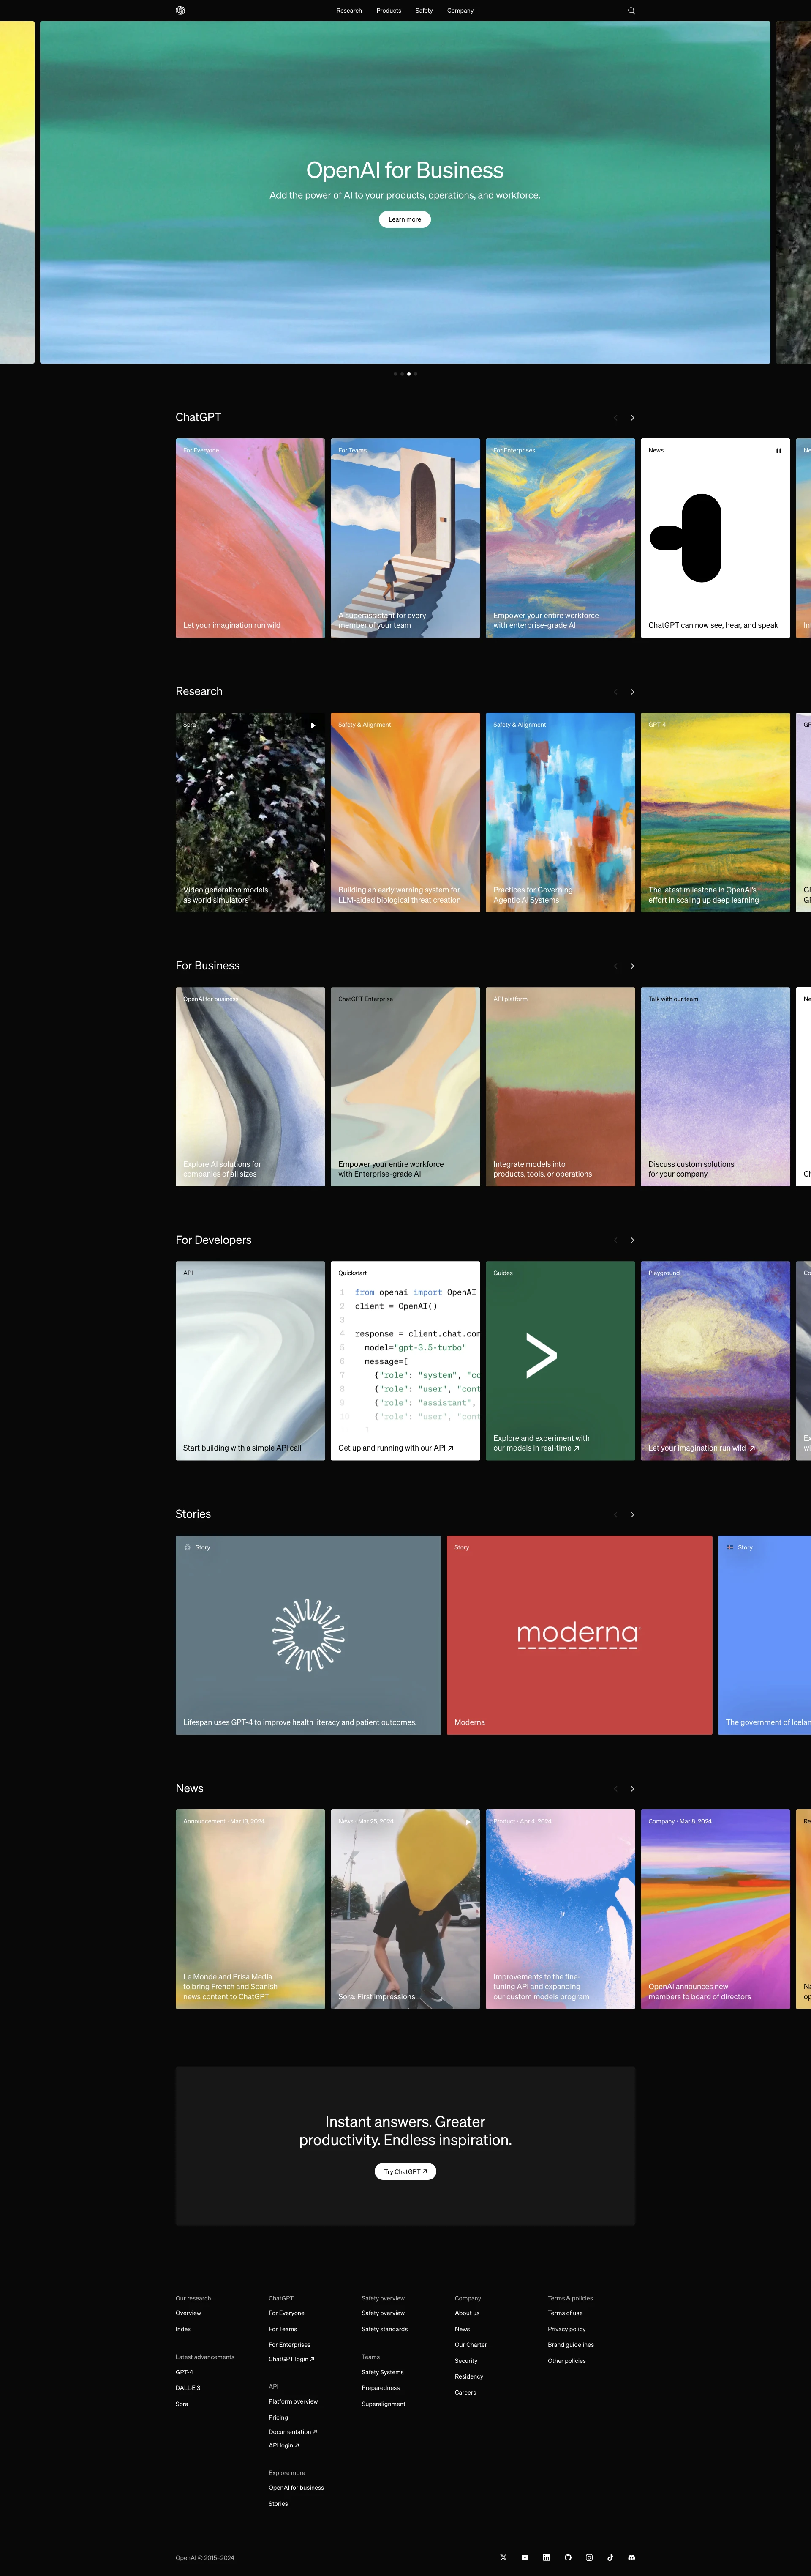
Task: Open 'Practices for Governing Agentic AI Systems' card
Action: tap(561, 812)
